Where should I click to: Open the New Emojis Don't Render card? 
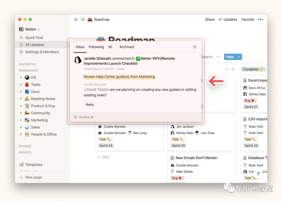196,158
